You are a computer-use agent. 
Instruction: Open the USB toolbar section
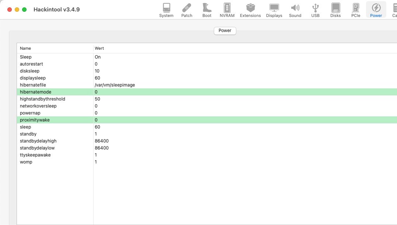coord(316,10)
